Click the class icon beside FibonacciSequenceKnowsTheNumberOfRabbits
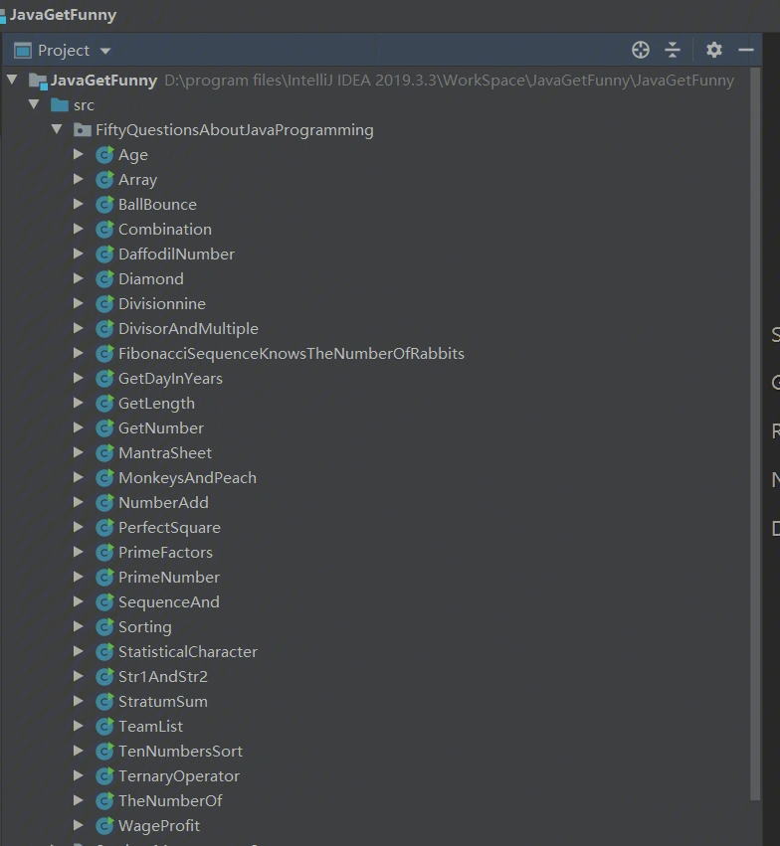Screen dimensions: 780x846 (x=104, y=353)
